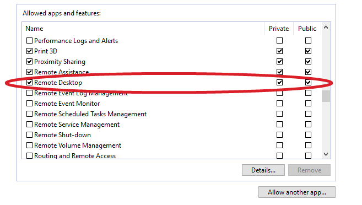This screenshot has height=205, width=362.
Task: Click the Allow another app button
Action: tap(297, 192)
